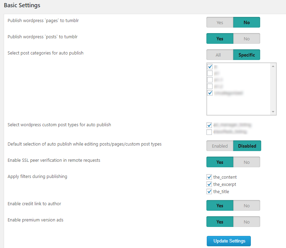The width and height of the screenshot is (286, 248).
Task: Disable publishing WordPress posts to Tumblr
Action: tap(247, 38)
